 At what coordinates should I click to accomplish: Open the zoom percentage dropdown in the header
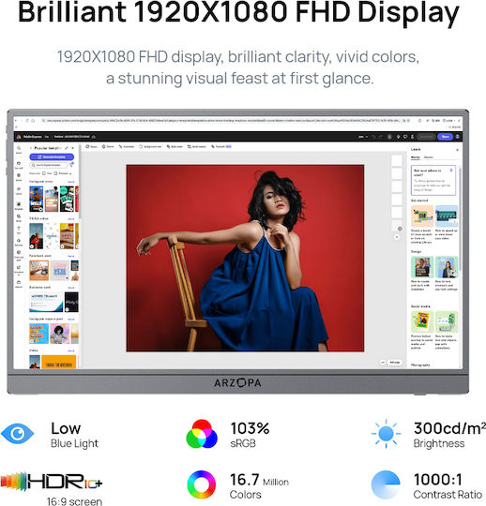point(363,137)
